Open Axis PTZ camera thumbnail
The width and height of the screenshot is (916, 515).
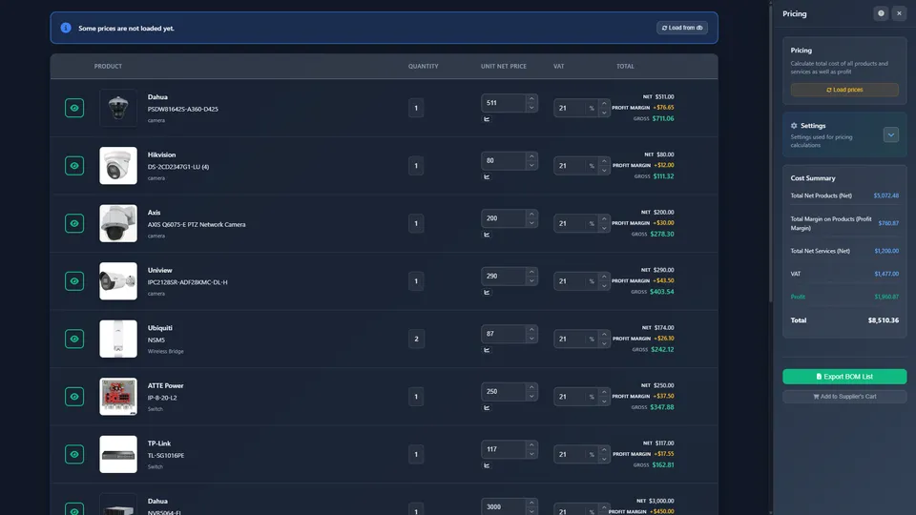pyautogui.click(x=118, y=223)
